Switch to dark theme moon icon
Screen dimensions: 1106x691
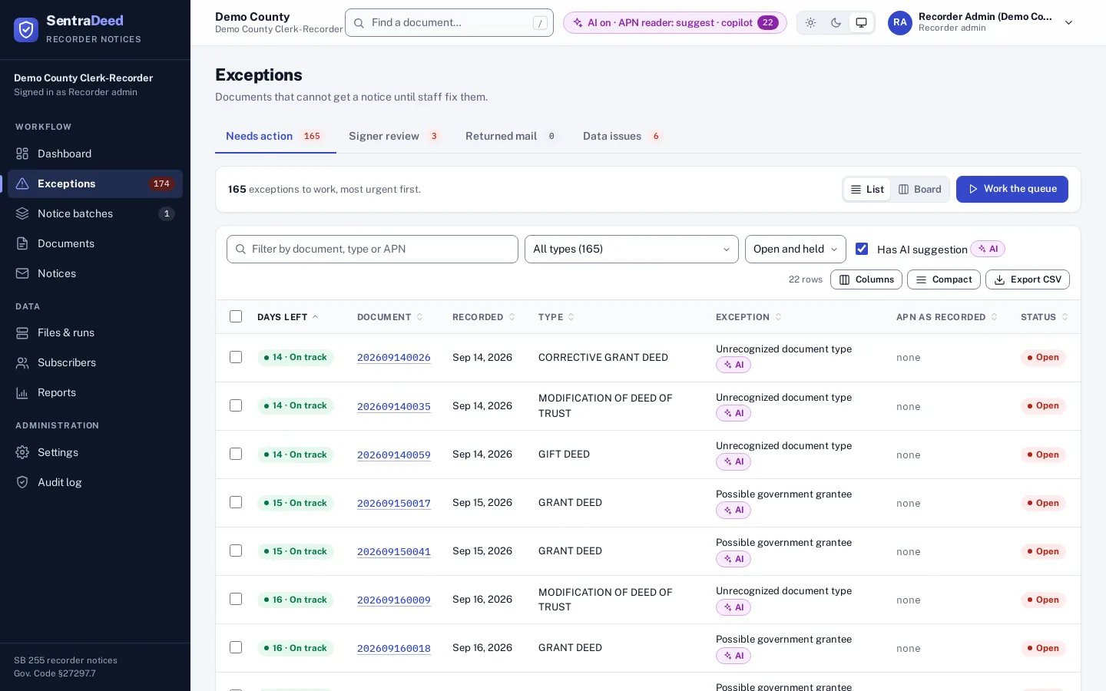tap(836, 23)
